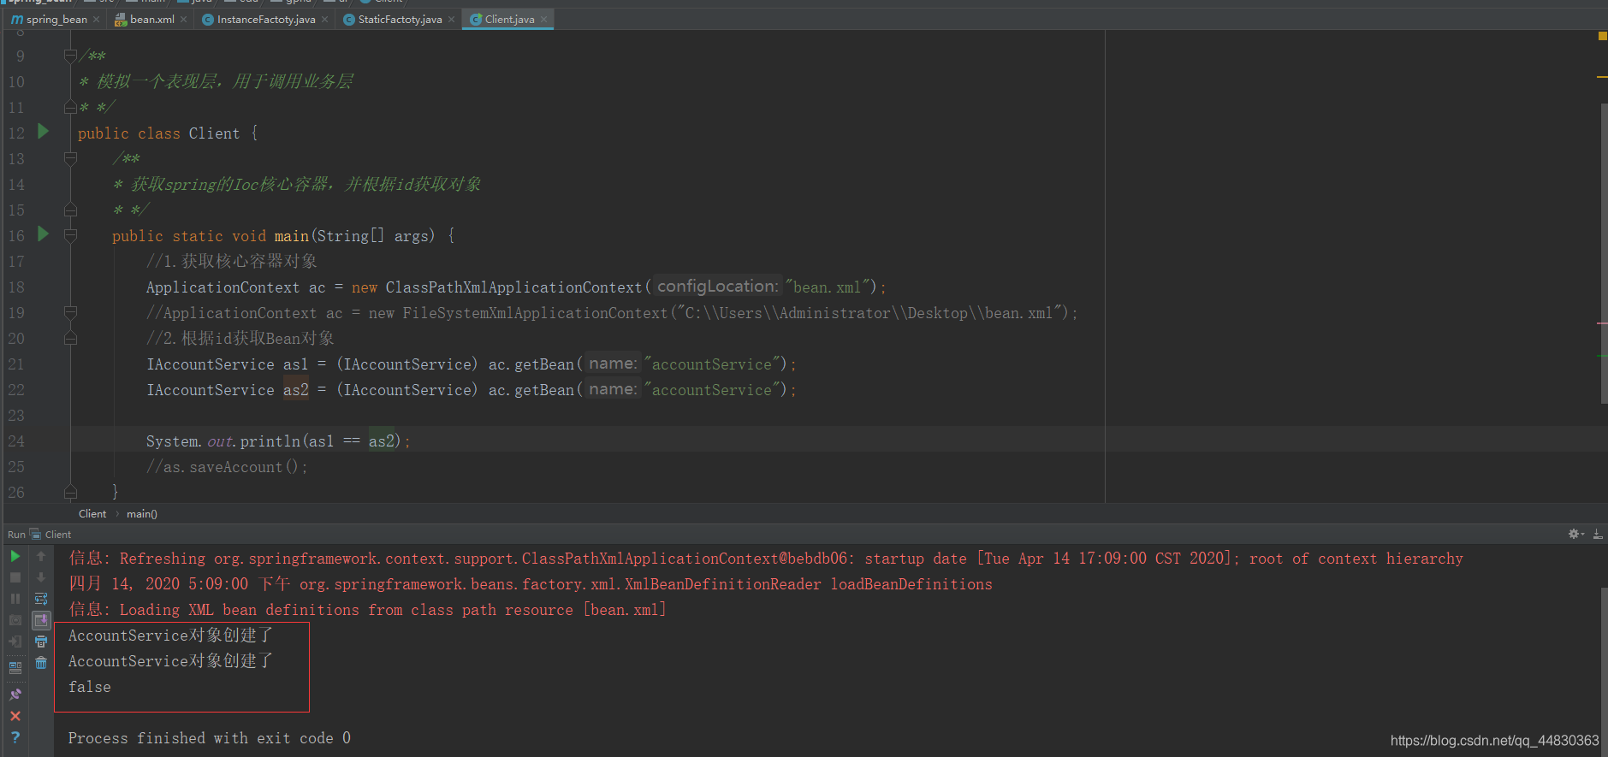The image size is (1608, 757).
Task: Print the console output
Action: coord(41,642)
